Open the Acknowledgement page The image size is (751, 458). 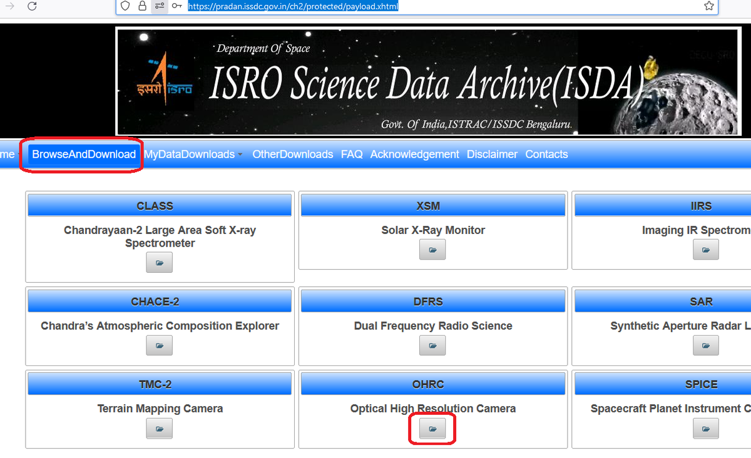(x=414, y=154)
